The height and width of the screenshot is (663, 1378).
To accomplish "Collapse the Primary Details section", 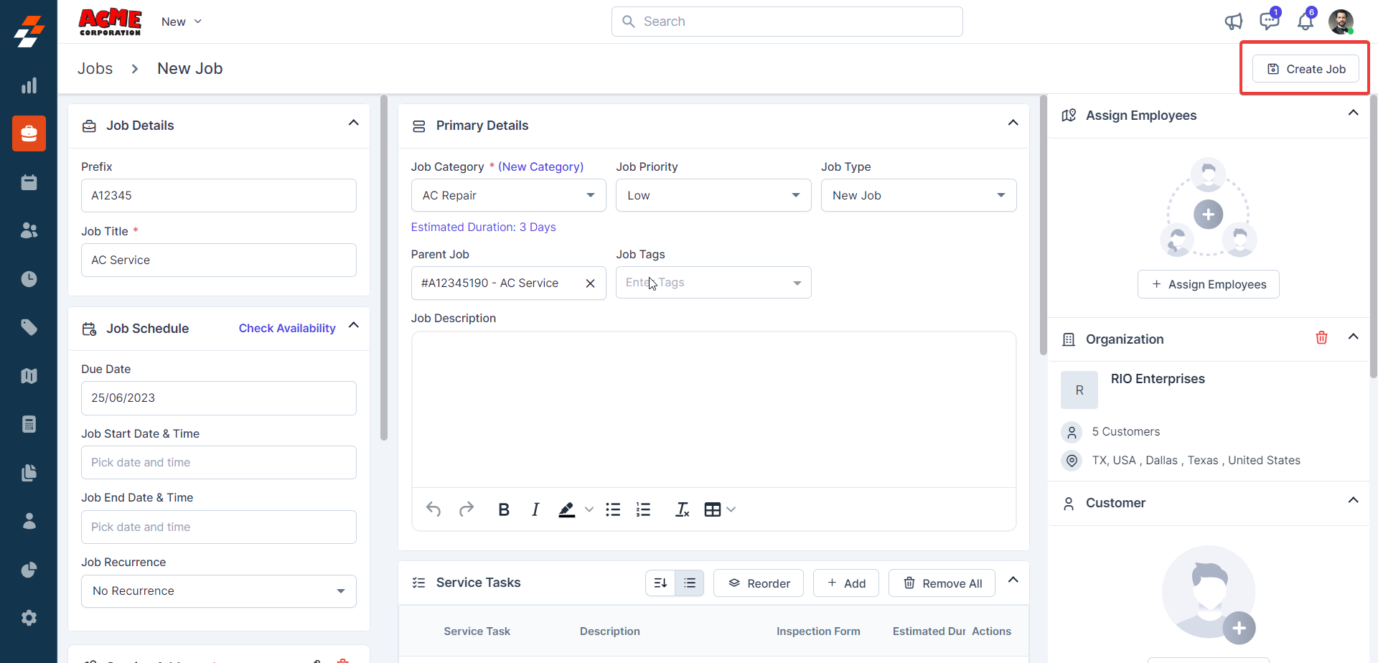I will click(1013, 123).
